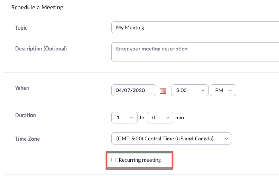Click the Schedule a Meeting heading
Screen dimensions: 279x176
click(37, 8)
